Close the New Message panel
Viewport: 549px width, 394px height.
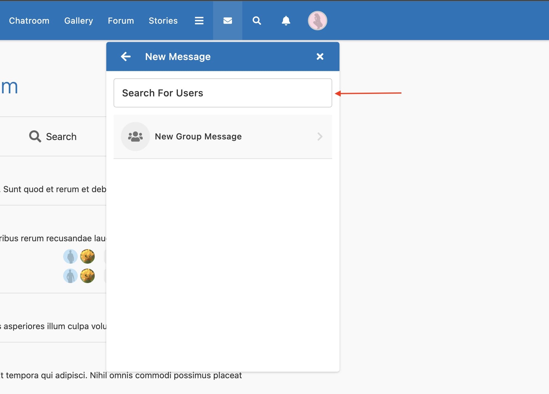pos(320,56)
